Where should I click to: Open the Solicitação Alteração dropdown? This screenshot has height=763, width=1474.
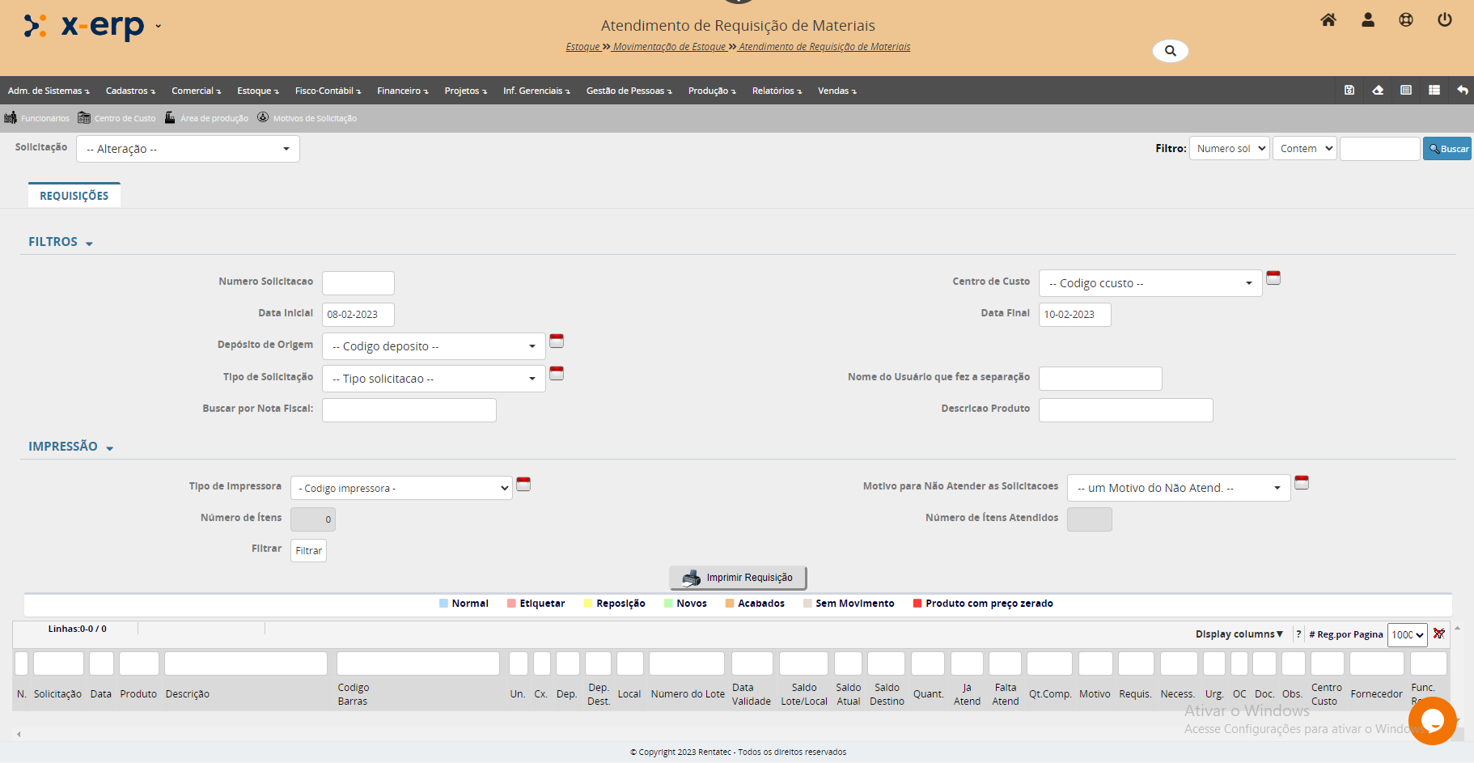(x=188, y=149)
